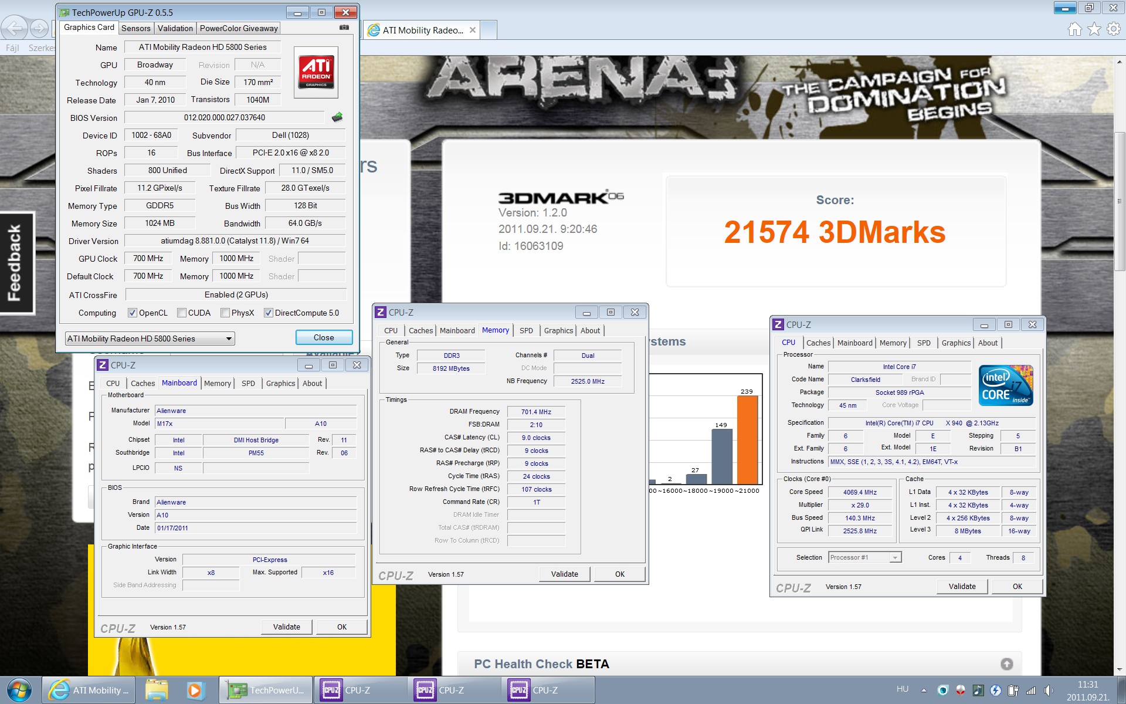Click the network signal tray icon

(1031, 691)
